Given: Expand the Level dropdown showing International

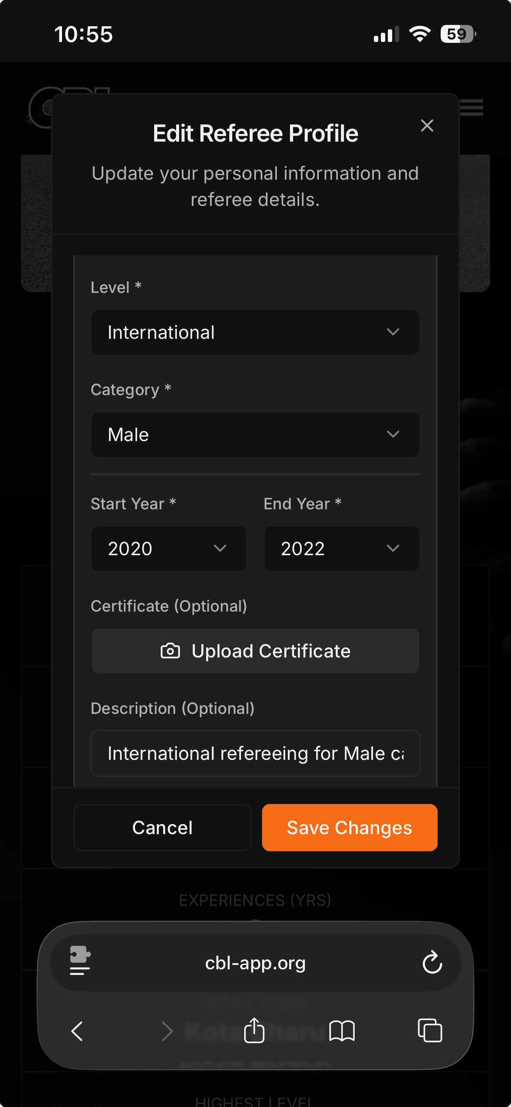Looking at the screenshot, I should point(255,332).
